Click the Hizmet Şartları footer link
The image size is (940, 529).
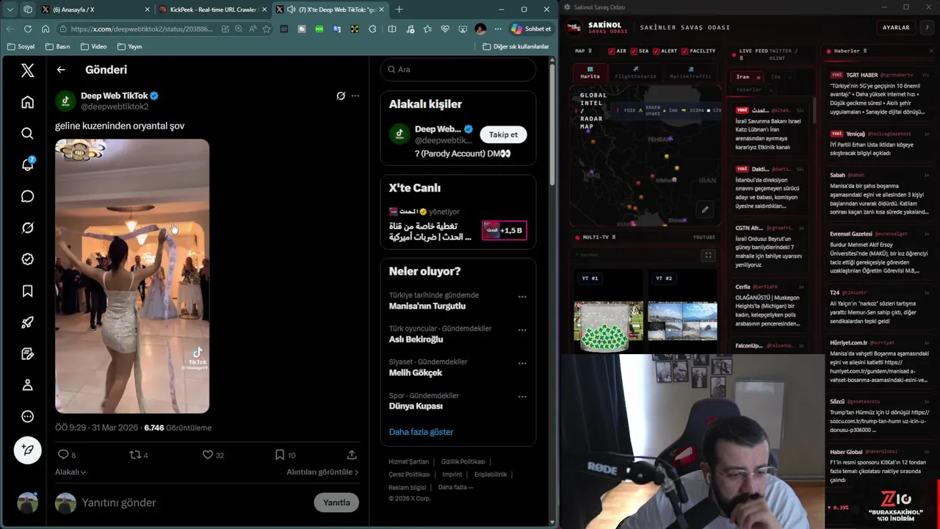(x=408, y=461)
